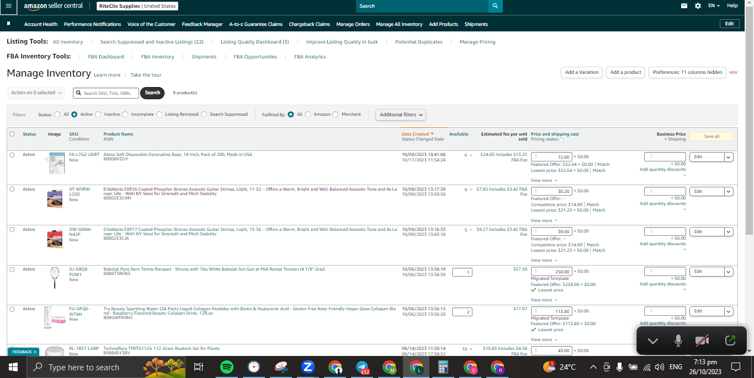754x378 pixels.
Task: Expand View more under Ateco price
Action: pyautogui.click(x=544, y=180)
